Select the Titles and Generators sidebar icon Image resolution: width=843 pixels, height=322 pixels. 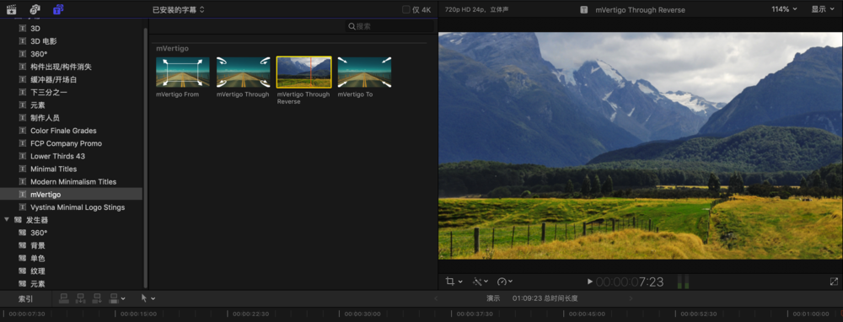point(58,9)
